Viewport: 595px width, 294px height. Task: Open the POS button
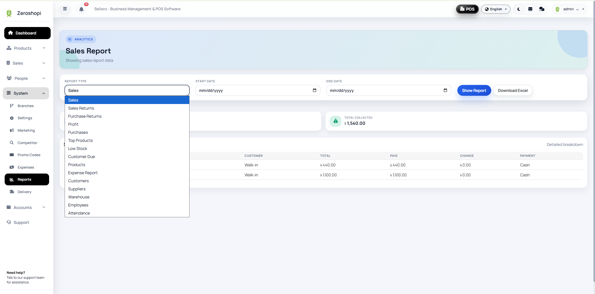point(467,9)
